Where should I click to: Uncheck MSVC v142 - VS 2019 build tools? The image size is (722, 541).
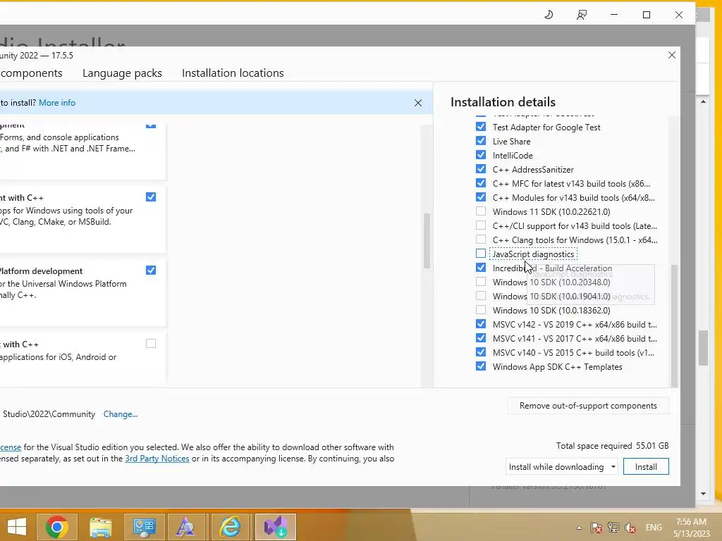[x=481, y=324]
